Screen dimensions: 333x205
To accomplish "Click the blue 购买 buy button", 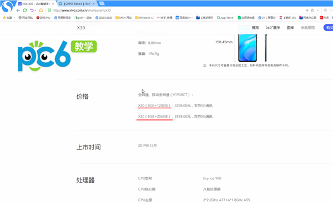I will click(x=329, y=28).
